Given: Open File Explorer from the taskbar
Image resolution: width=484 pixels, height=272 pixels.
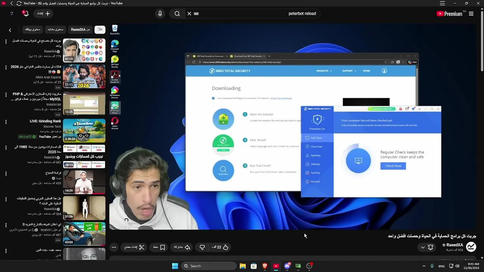Looking at the screenshot, I should (x=243, y=266).
